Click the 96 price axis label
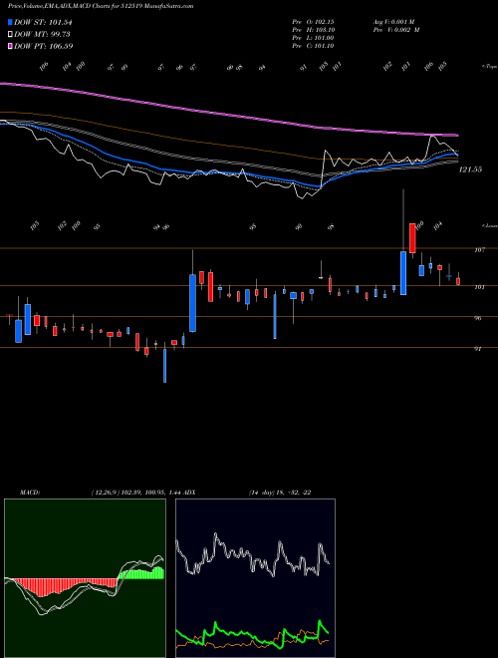The image size is (498, 658). click(477, 318)
